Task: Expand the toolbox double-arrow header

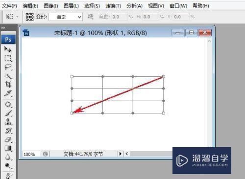Action: (3, 28)
